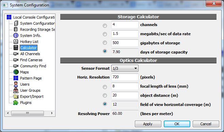Click the Apply button
Screen dimensions: 224x132
pyautogui.click(x=148, y=124)
